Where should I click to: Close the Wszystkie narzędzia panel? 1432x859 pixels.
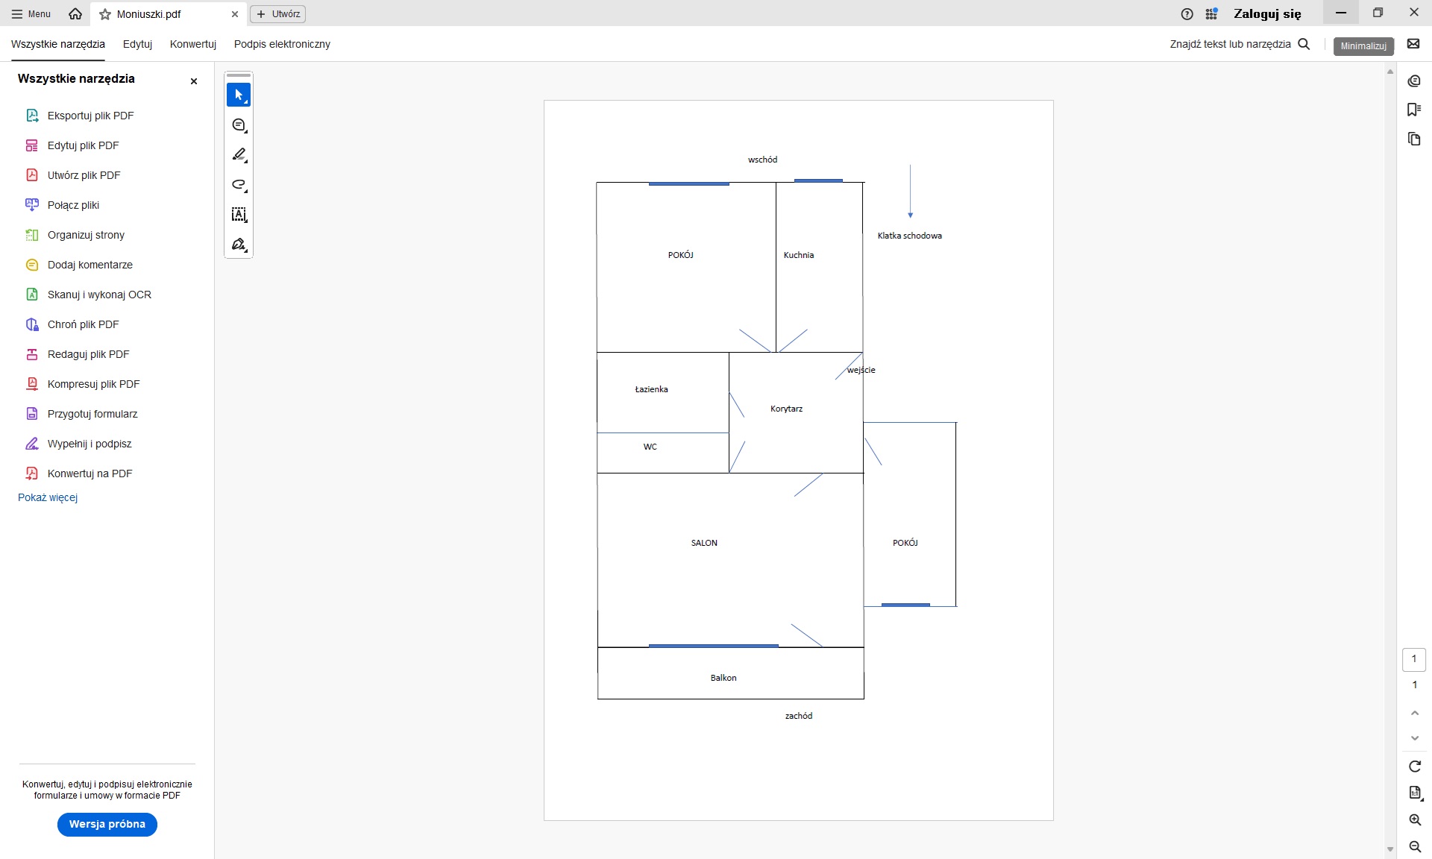click(194, 81)
